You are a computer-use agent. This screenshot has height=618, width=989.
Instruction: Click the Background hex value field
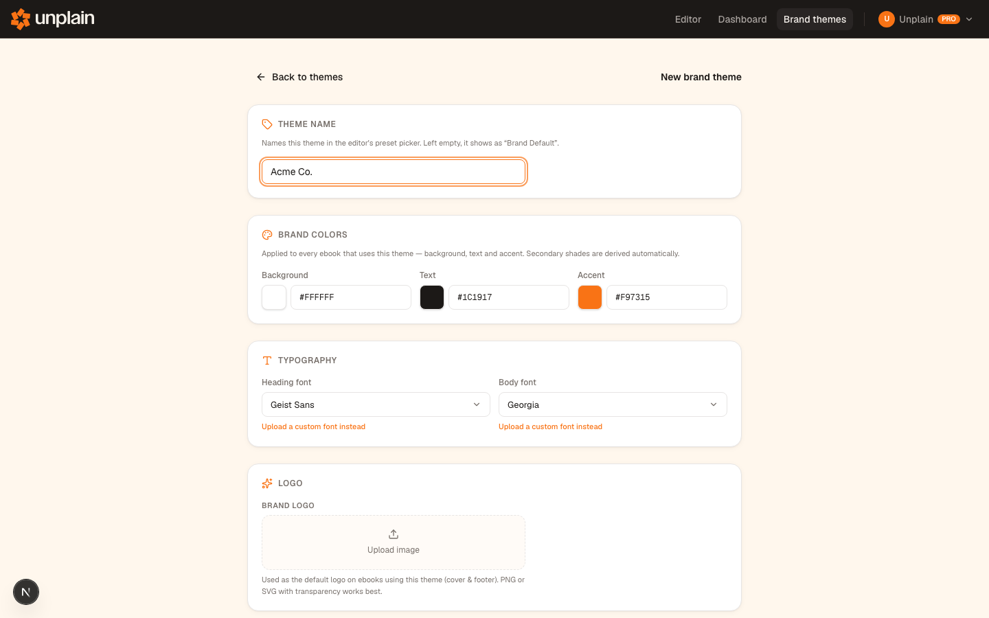tap(351, 297)
